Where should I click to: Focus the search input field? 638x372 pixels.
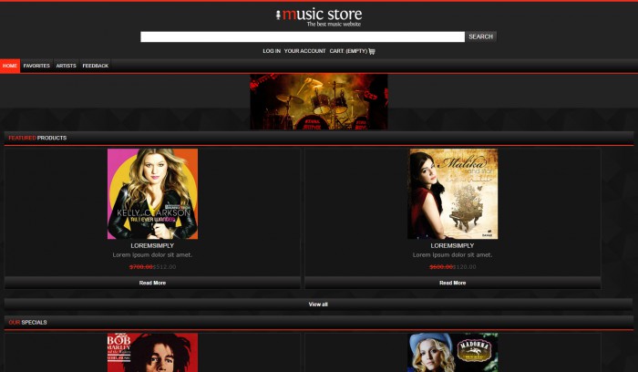[x=303, y=36]
